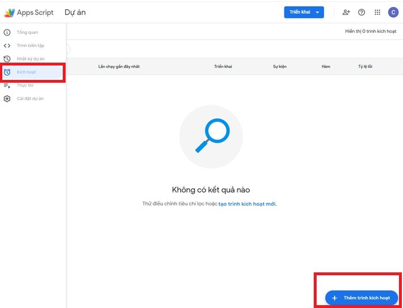403x308 pixels.
Task: Open the Thực thi executions icon
Action: tap(7, 85)
